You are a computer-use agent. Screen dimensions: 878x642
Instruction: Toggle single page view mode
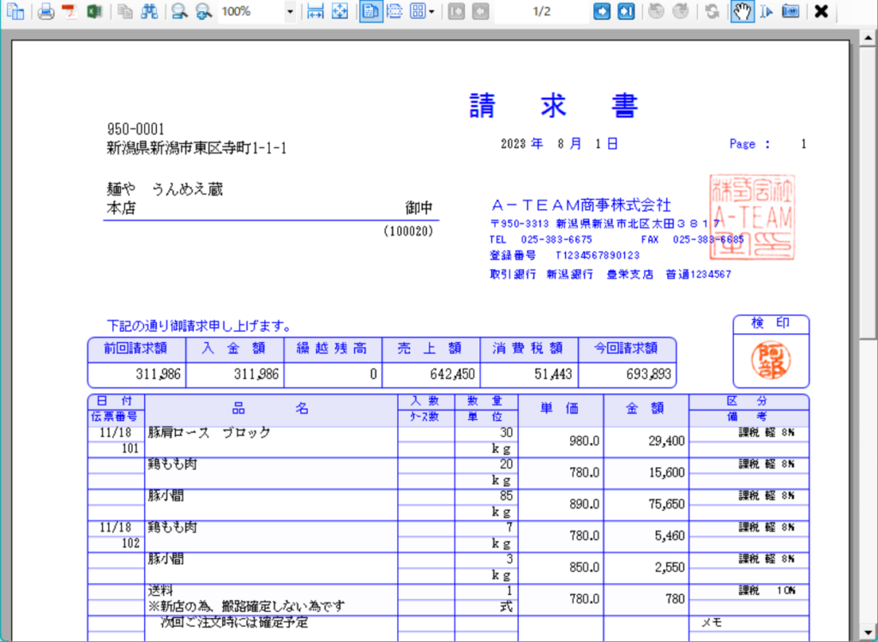[x=370, y=11]
